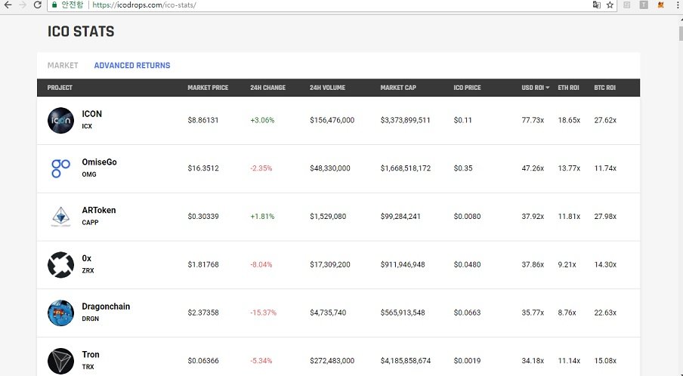This screenshot has width=683, height=376.
Task: Open the ARToken project link
Action: (x=99, y=210)
